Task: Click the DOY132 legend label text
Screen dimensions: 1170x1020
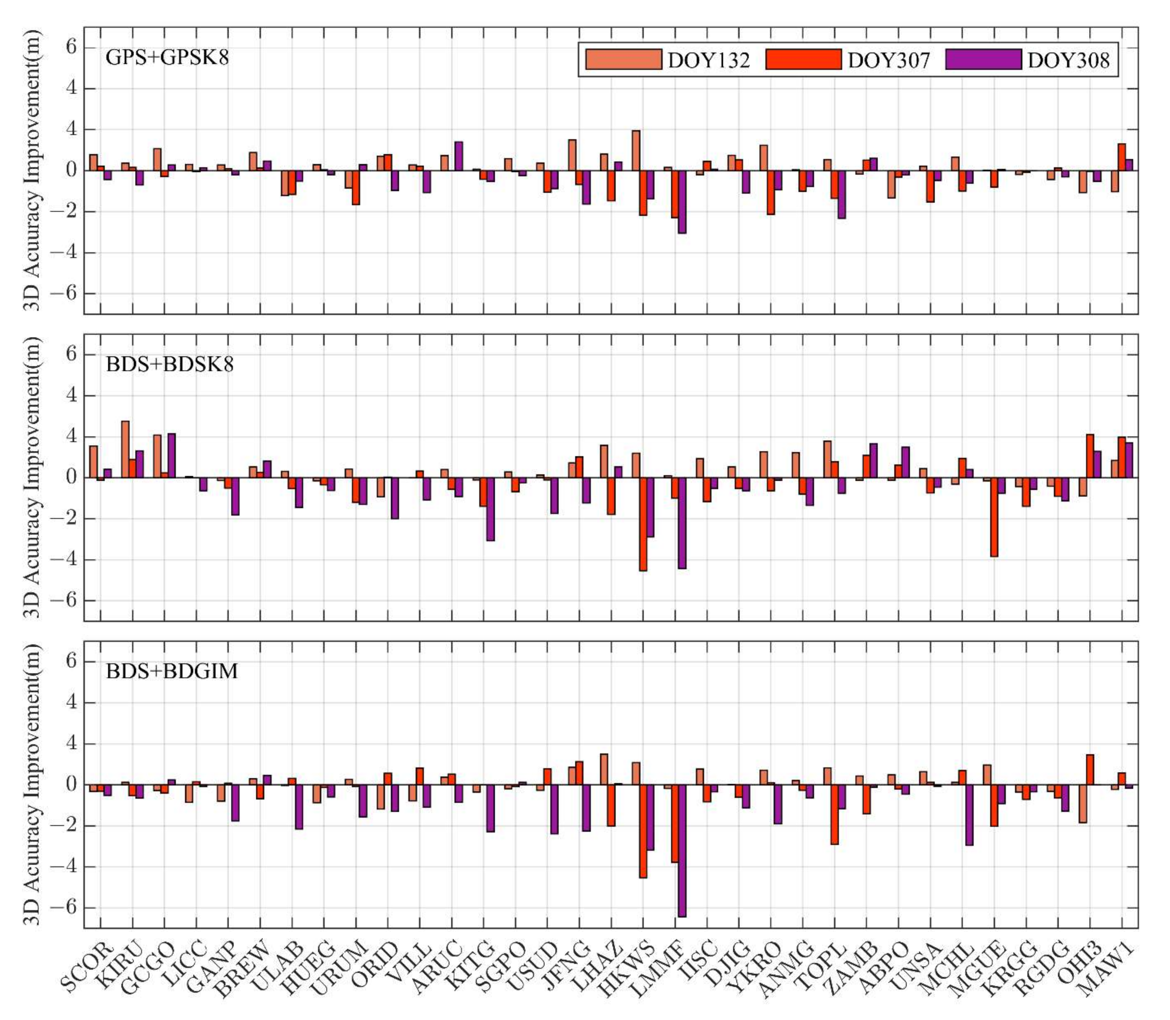Action: pyautogui.click(x=708, y=60)
